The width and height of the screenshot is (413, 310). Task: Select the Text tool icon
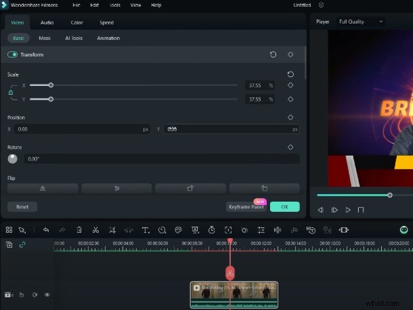(145, 230)
